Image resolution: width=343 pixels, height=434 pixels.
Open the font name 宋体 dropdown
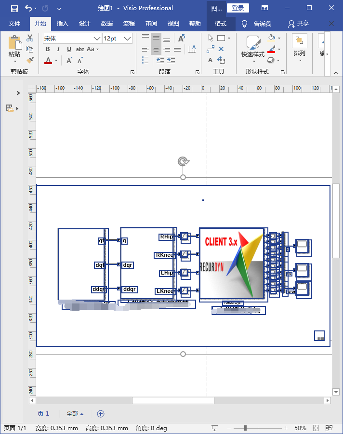[97, 39]
